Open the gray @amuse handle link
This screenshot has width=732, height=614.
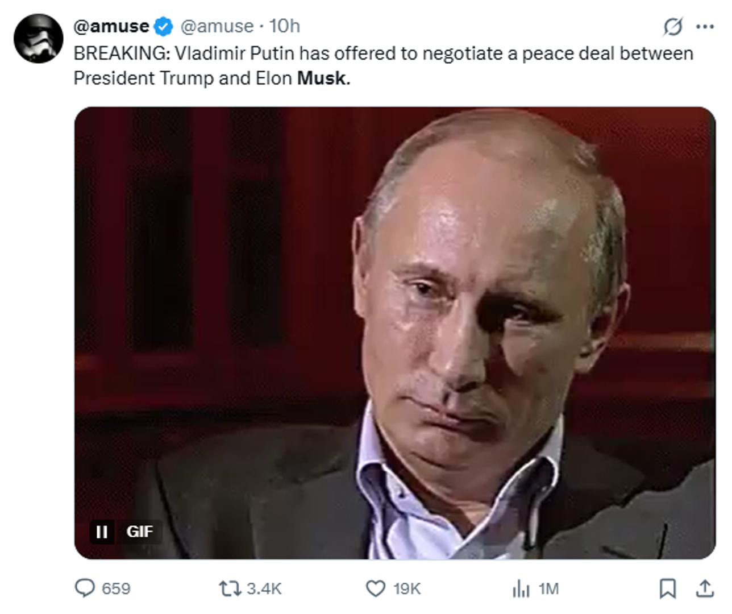click(217, 26)
